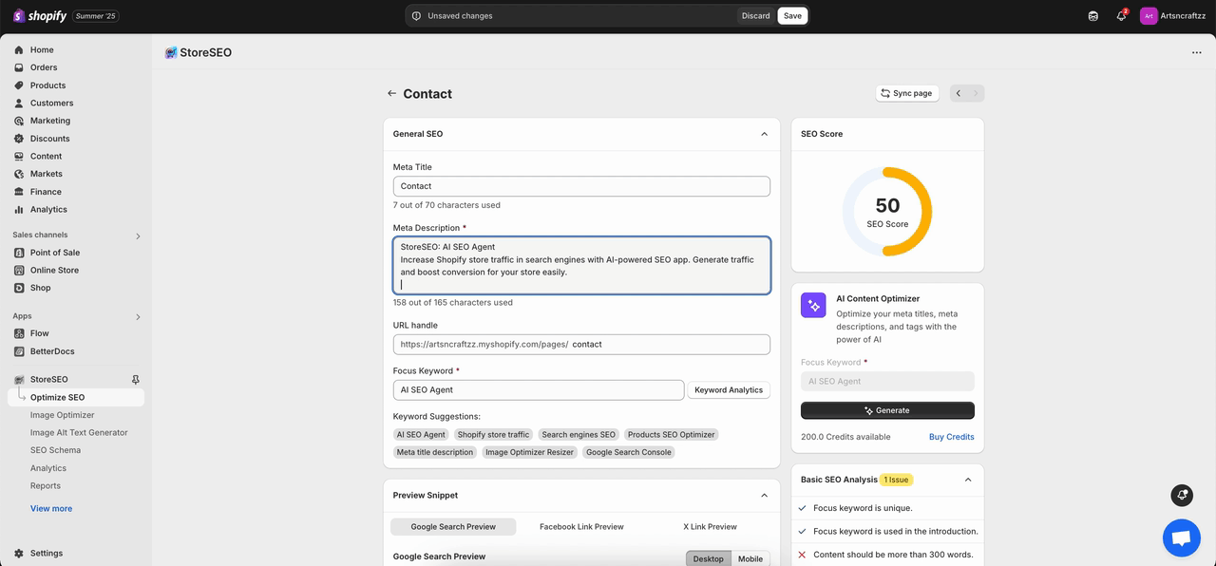Click the Focus Keyword input under General SEO
This screenshot has width=1216, height=566.
[x=539, y=389]
